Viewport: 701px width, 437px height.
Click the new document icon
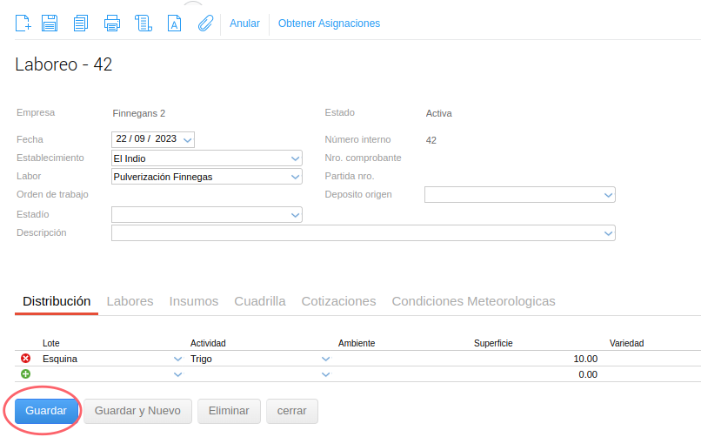tap(23, 24)
